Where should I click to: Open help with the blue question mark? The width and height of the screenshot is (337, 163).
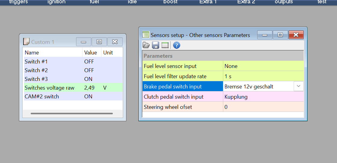click(177, 45)
